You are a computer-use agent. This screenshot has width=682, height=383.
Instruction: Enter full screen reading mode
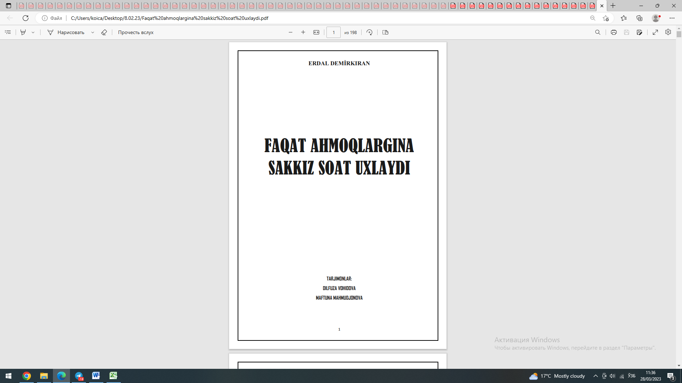[x=655, y=32]
